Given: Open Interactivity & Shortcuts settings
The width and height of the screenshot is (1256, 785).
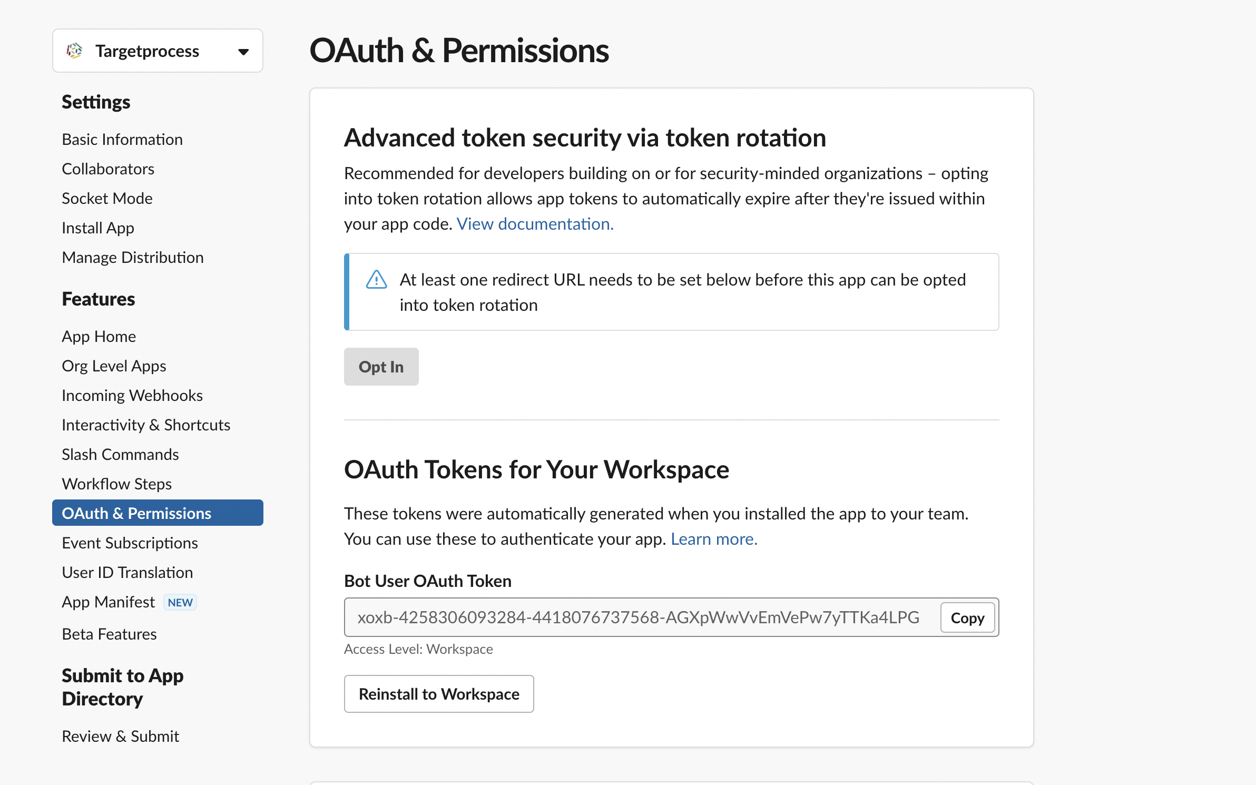Looking at the screenshot, I should (x=146, y=425).
